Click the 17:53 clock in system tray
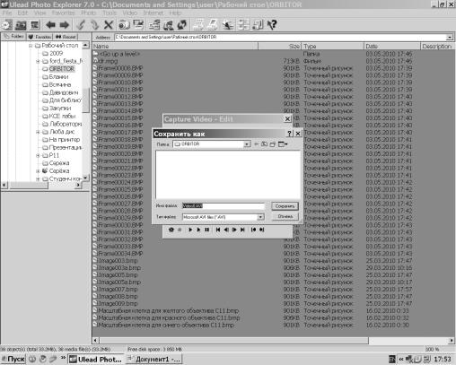Viewport: 456px width, 365px height. [x=443, y=359]
